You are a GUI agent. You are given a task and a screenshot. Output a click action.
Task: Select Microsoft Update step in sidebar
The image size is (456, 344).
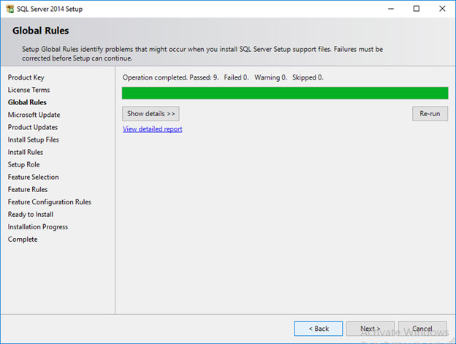pyautogui.click(x=34, y=115)
